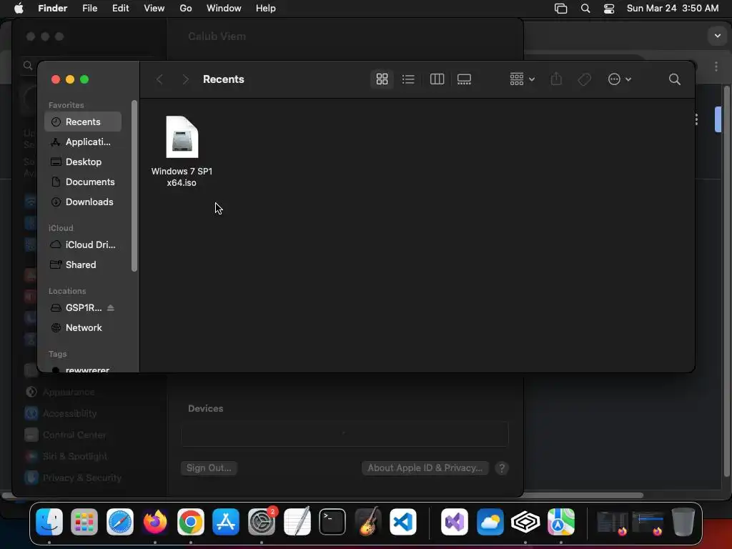Switch Finder to gallery view
732x549 pixels.
point(464,79)
